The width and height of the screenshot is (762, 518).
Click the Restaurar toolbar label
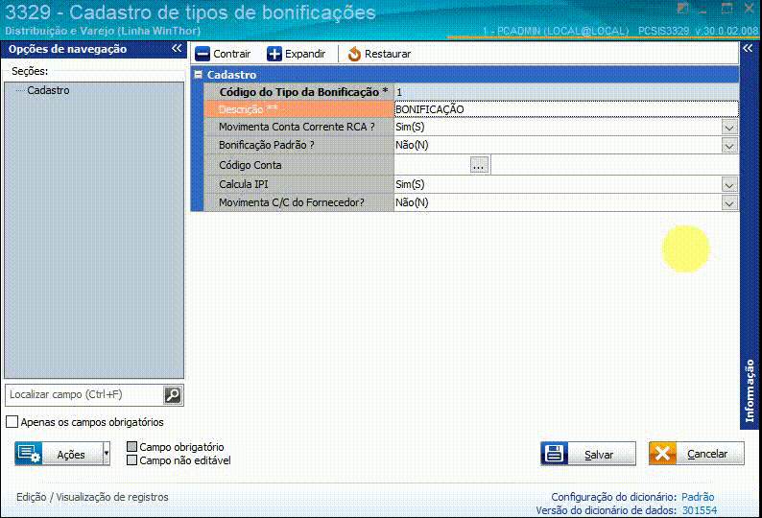point(388,54)
